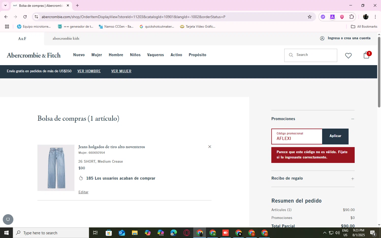Select the A&F brand tab
Viewport: 381px width, 238px height.
[22, 39]
